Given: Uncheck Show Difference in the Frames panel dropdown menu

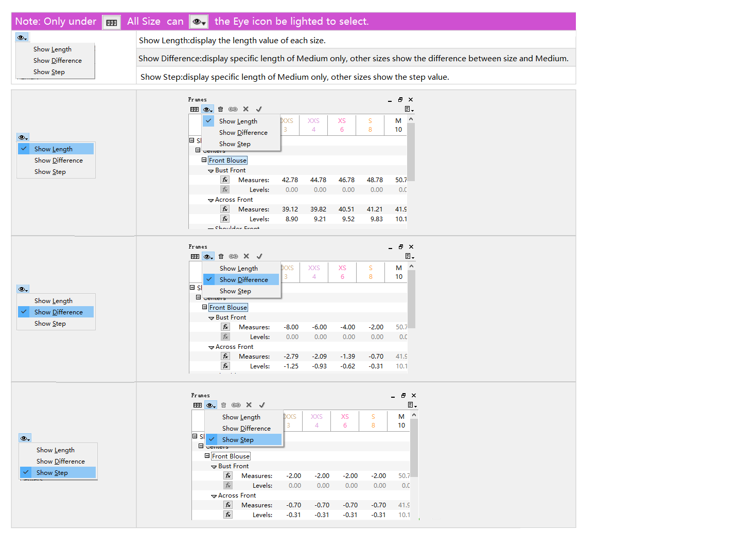Looking at the screenshot, I should coord(243,280).
